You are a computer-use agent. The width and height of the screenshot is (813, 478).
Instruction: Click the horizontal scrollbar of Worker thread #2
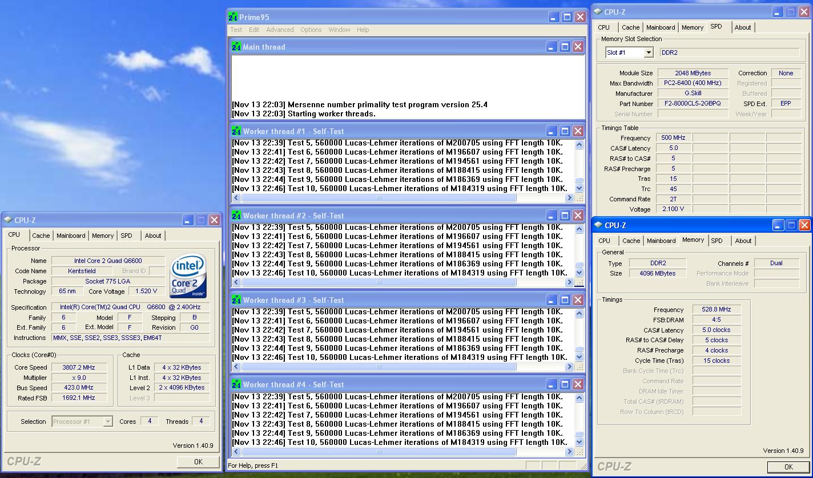point(379,282)
